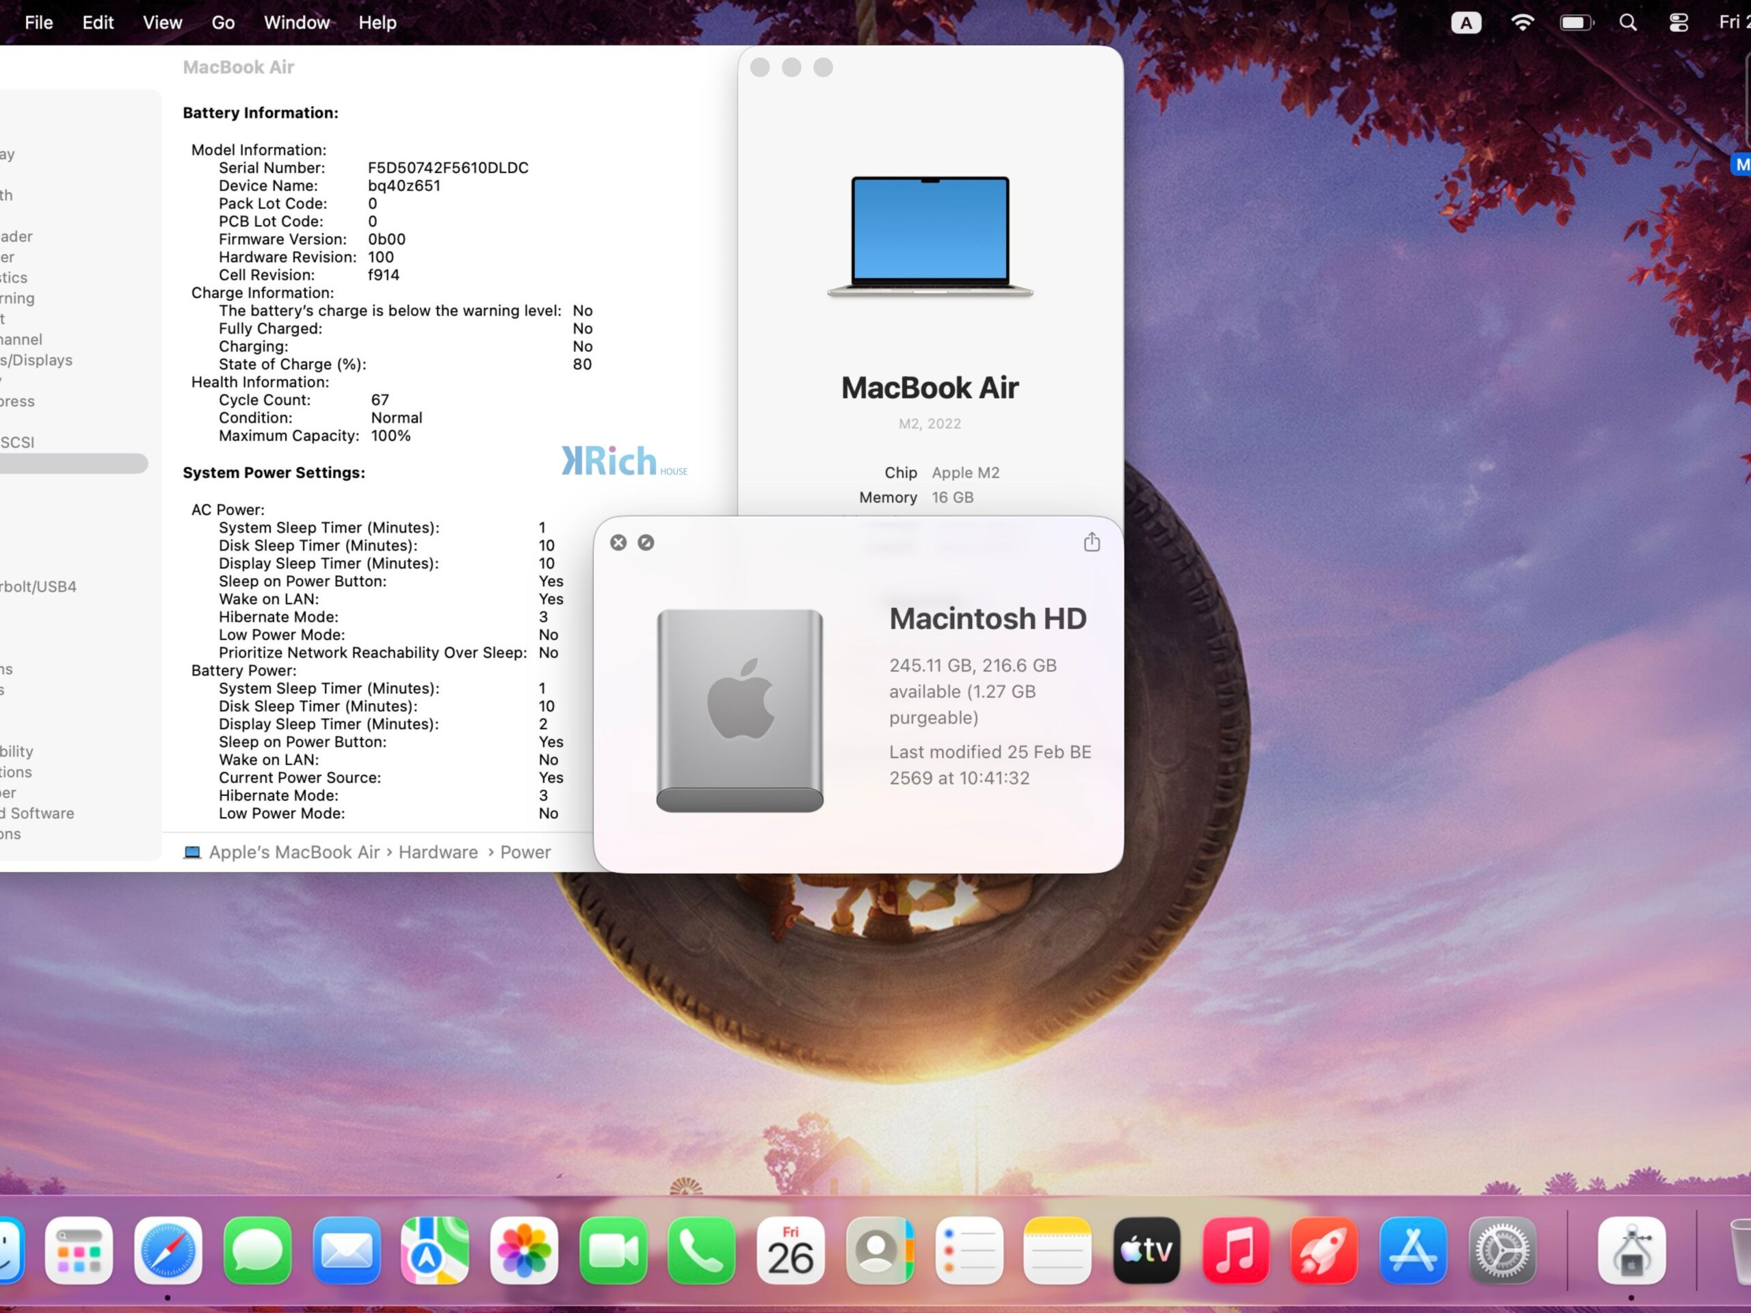The height and width of the screenshot is (1313, 1751).
Task: Open the Notes app in Dock
Action: [x=1057, y=1251]
